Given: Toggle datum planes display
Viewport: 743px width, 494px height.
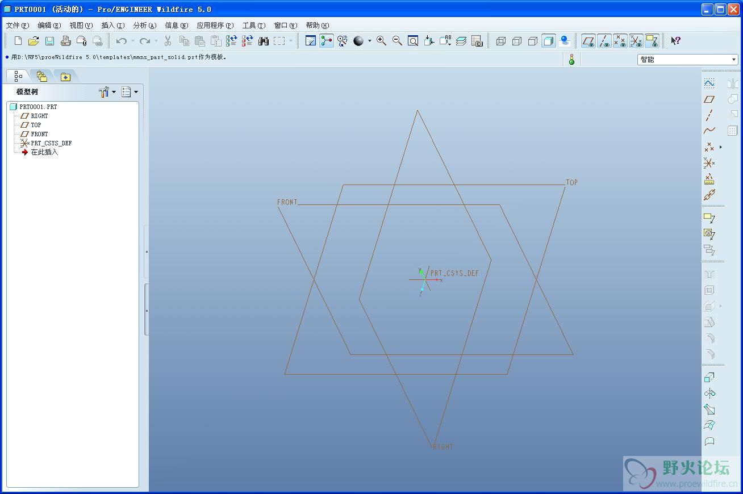Looking at the screenshot, I should click(588, 41).
